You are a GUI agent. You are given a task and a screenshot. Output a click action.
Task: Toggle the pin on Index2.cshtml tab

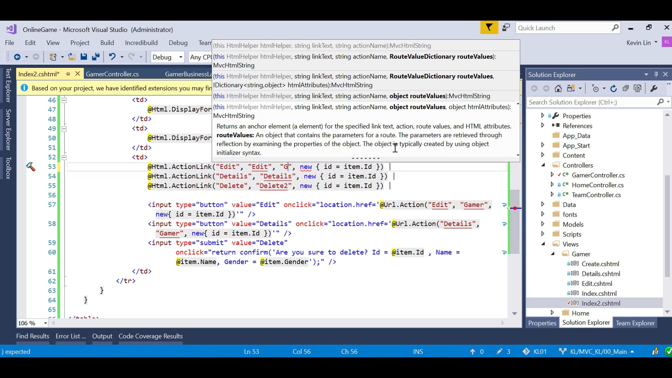(68, 74)
